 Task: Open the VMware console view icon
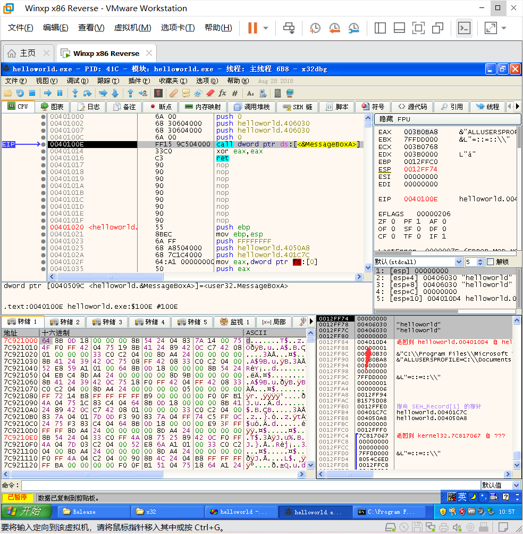point(464,28)
